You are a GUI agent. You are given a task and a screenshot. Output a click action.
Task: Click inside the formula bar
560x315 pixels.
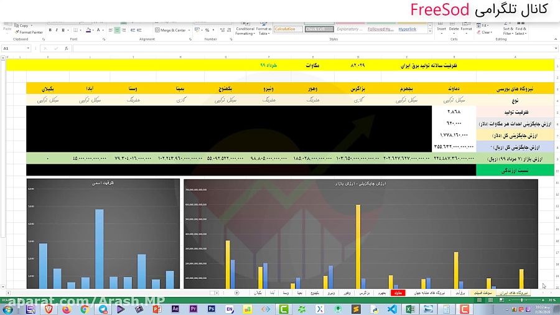312,48
